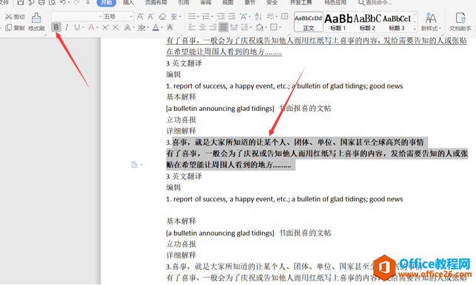Viewport: 476px width, 285px height.
Task: Toggle Italic formatting button
Action: point(66,27)
